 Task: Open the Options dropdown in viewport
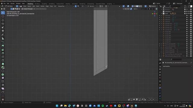tap(136, 9)
